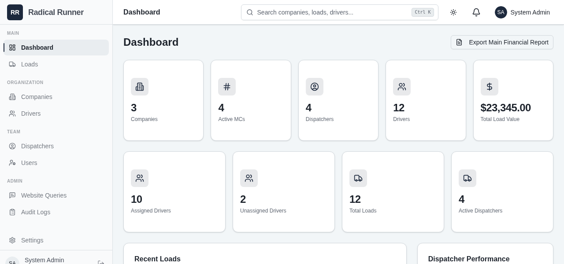Click the truck icon beside Loads
Viewport: 564px width, 264px height.
12,64
